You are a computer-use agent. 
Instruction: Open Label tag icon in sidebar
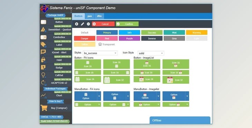tap(43, 45)
